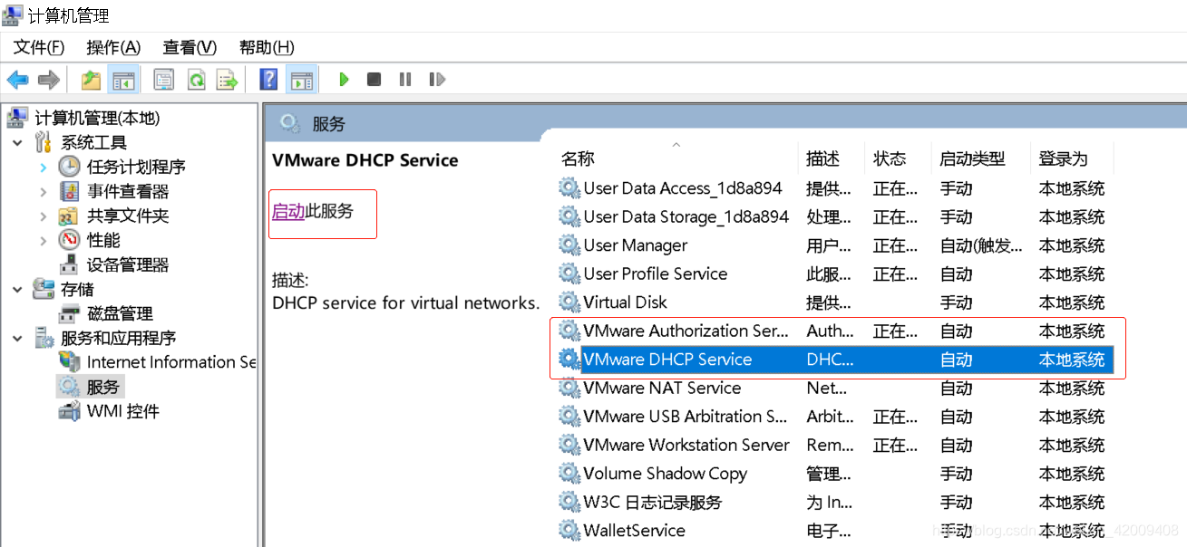Click the 启动 link to start service
Viewport: 1187px width, 547px height.
click(x=288, y=211)
